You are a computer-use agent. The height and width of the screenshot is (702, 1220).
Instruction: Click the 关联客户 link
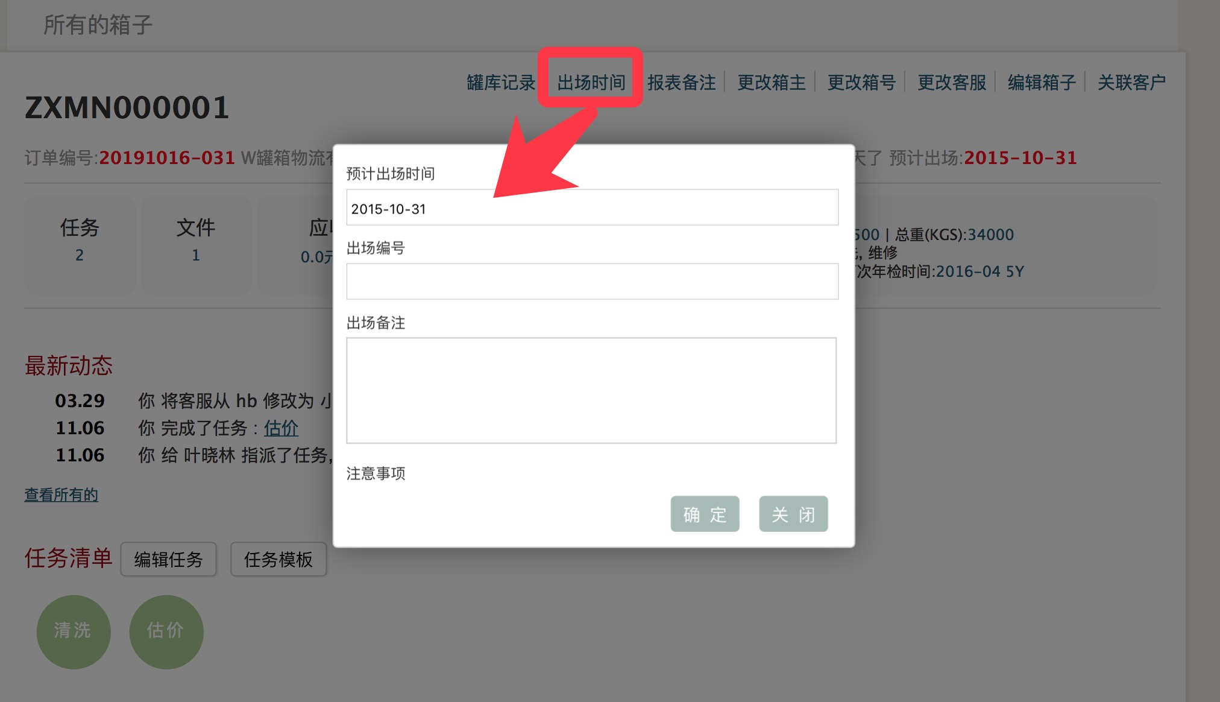(1131, 83)
